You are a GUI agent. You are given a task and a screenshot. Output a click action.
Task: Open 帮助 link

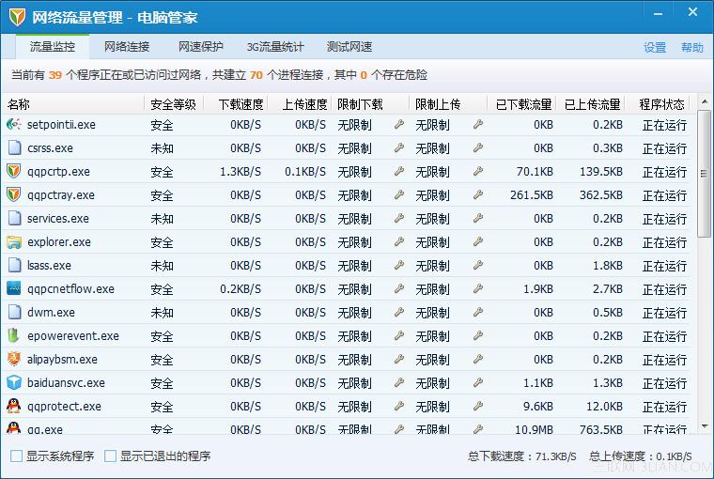pyautogui.click(x=692, y=47)
